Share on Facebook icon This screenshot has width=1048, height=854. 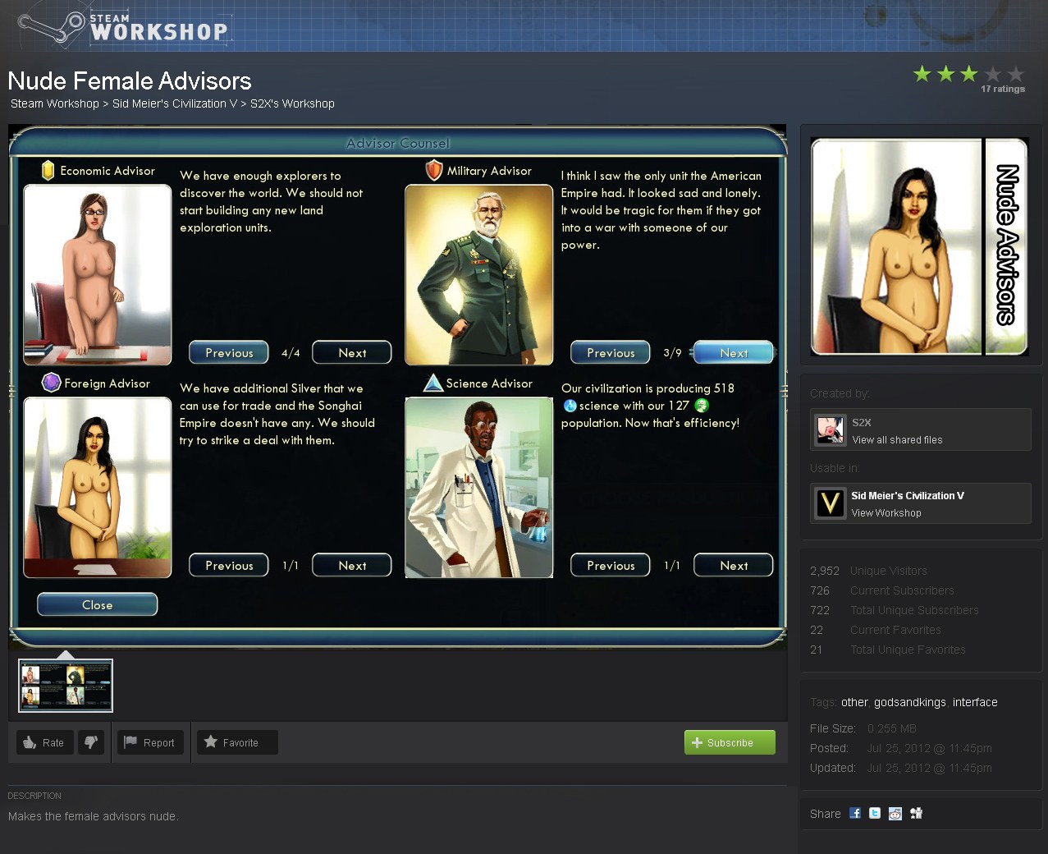855,813
